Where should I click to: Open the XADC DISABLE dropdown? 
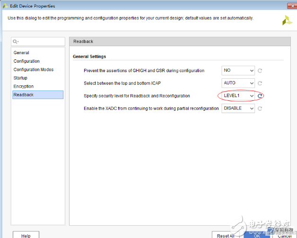coord(238,108)
